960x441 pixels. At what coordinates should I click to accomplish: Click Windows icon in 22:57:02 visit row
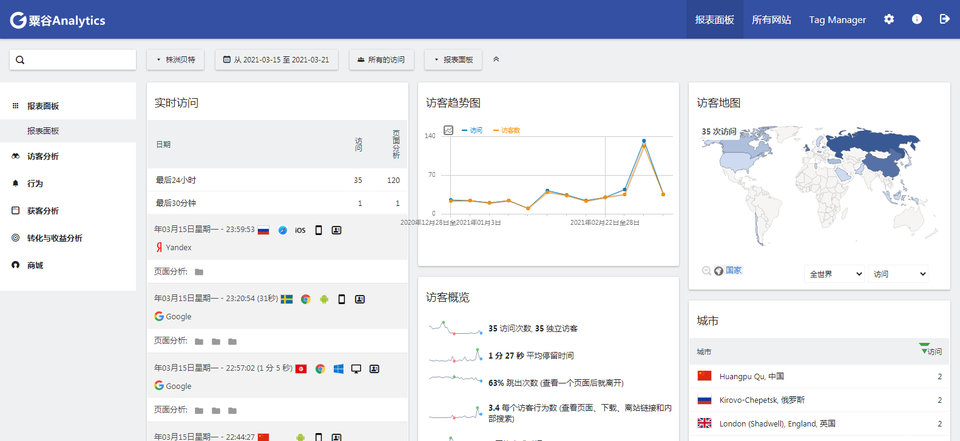(339, 369)
